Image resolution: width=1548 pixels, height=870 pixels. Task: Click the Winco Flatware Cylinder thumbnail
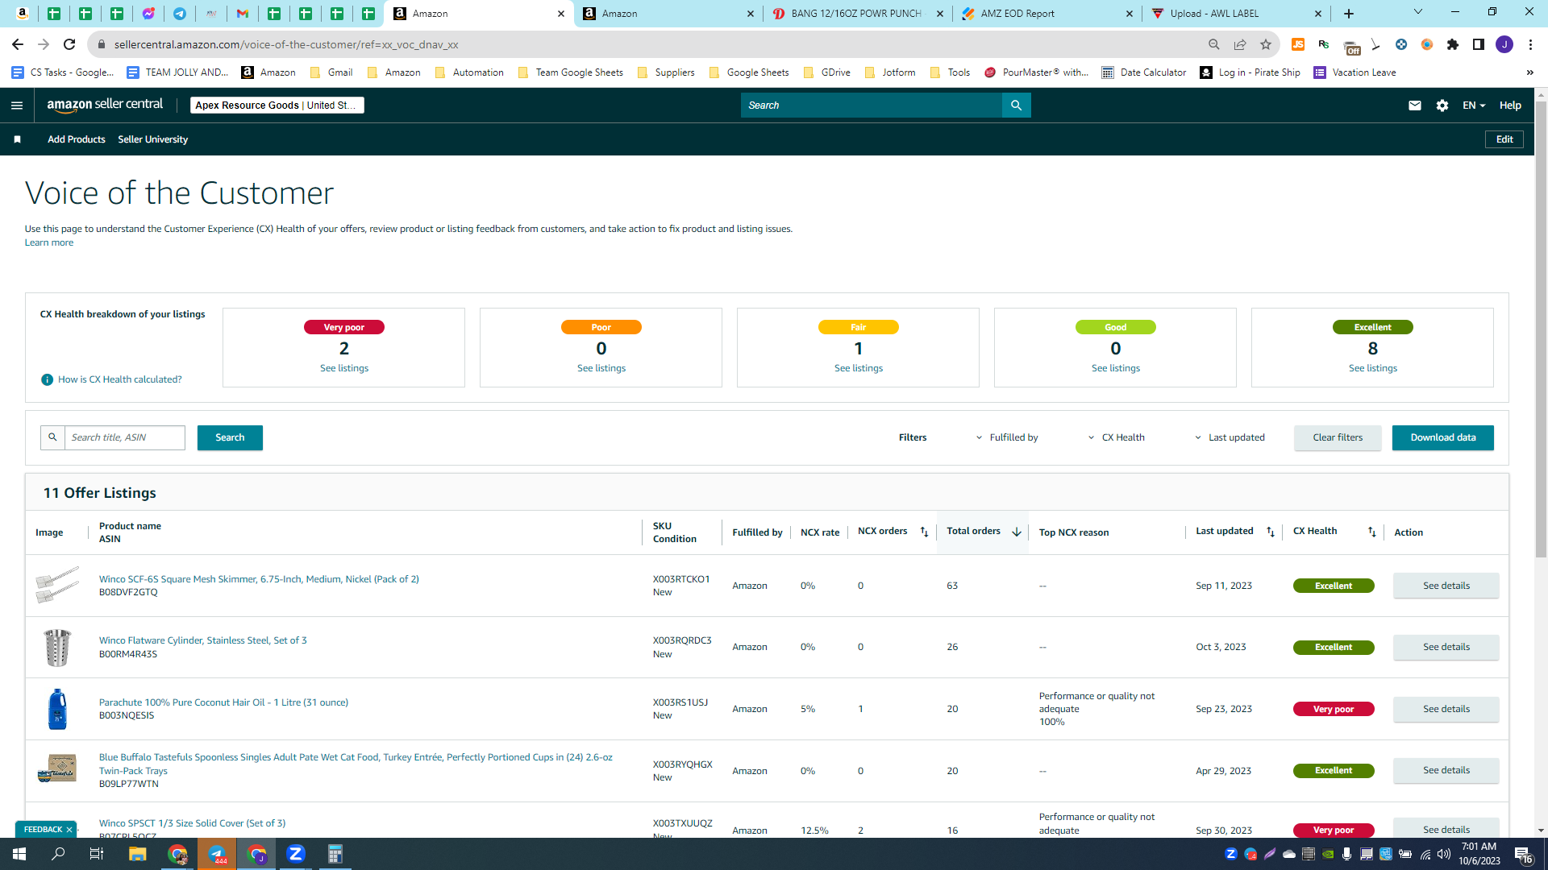[x=57, y=648]
